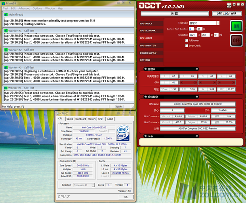The height and width of the screenshot is (203, 246).
Task: Click the Worker #3 Self-Test window icon
Action: (x=6, y=67)
